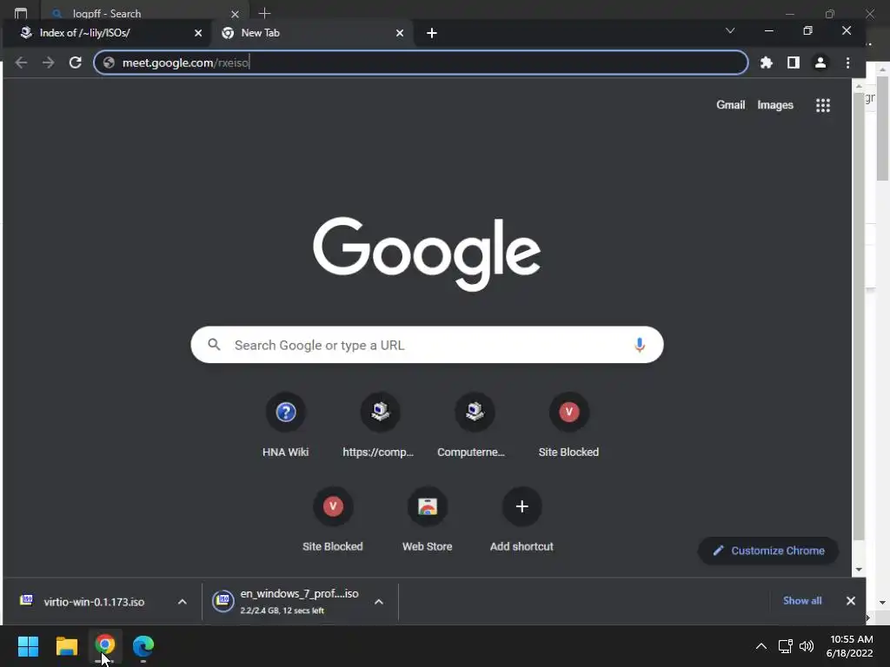
Task: Switch to Index of /~lily/ISOs/ tab
Action: click(x=108, y=33)
